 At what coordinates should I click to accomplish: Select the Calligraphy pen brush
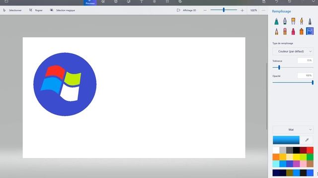[285, 21]
